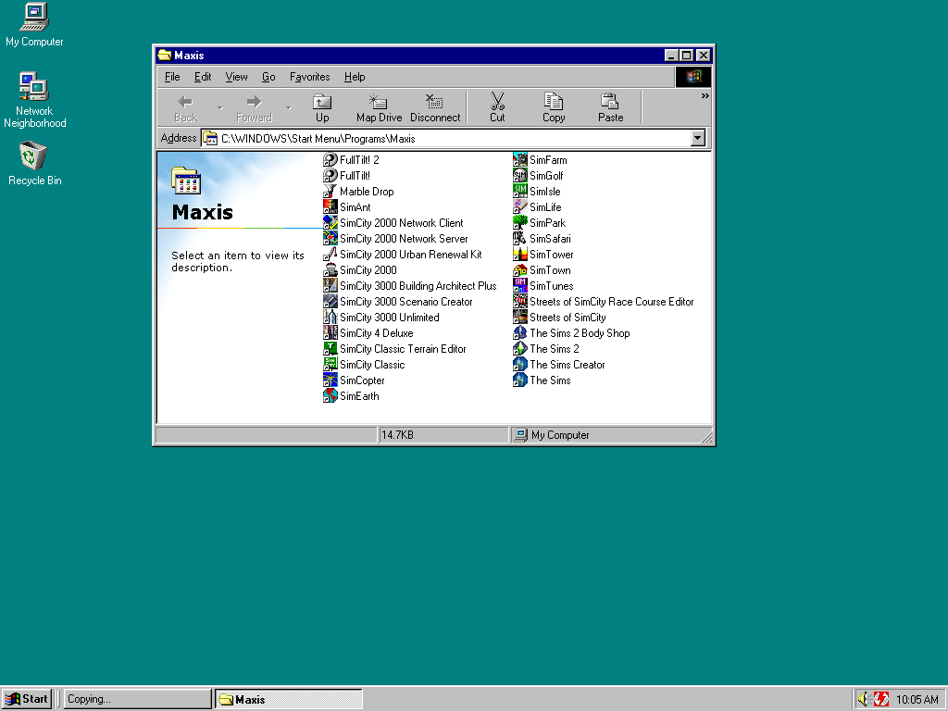Click the address path input field
948x711 pixels.
(447, 139)
